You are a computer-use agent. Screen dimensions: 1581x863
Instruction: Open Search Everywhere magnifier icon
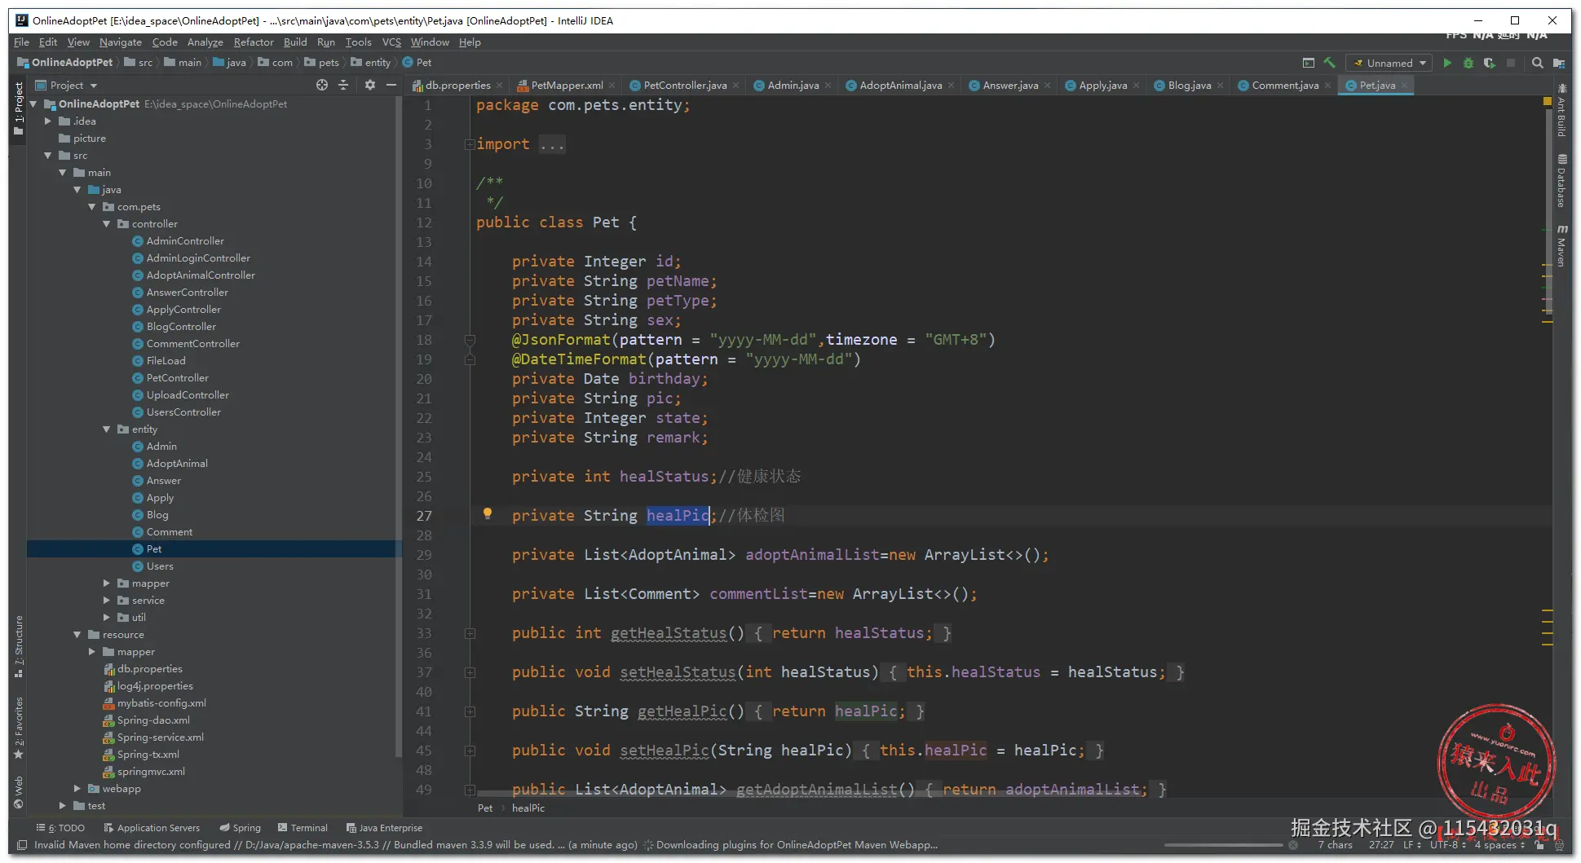[1537, 63]
